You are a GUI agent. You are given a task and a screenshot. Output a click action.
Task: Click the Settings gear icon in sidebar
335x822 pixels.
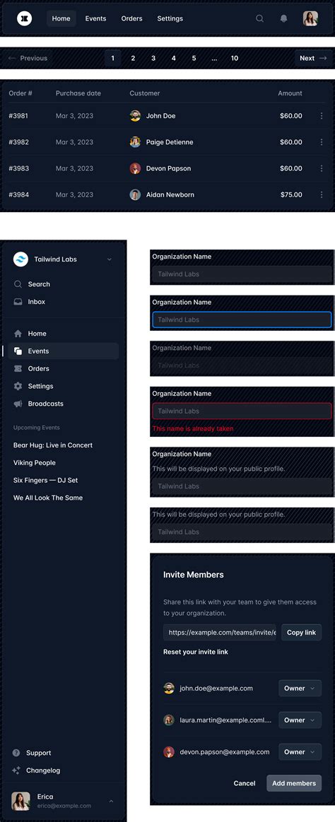point(18,386)
